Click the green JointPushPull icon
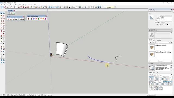Viewport: 174px width, 98px height. (39, 19)
